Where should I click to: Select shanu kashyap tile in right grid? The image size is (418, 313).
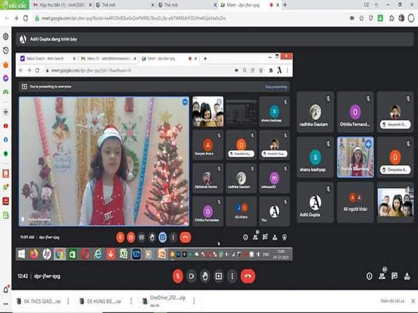click(315, 157)
